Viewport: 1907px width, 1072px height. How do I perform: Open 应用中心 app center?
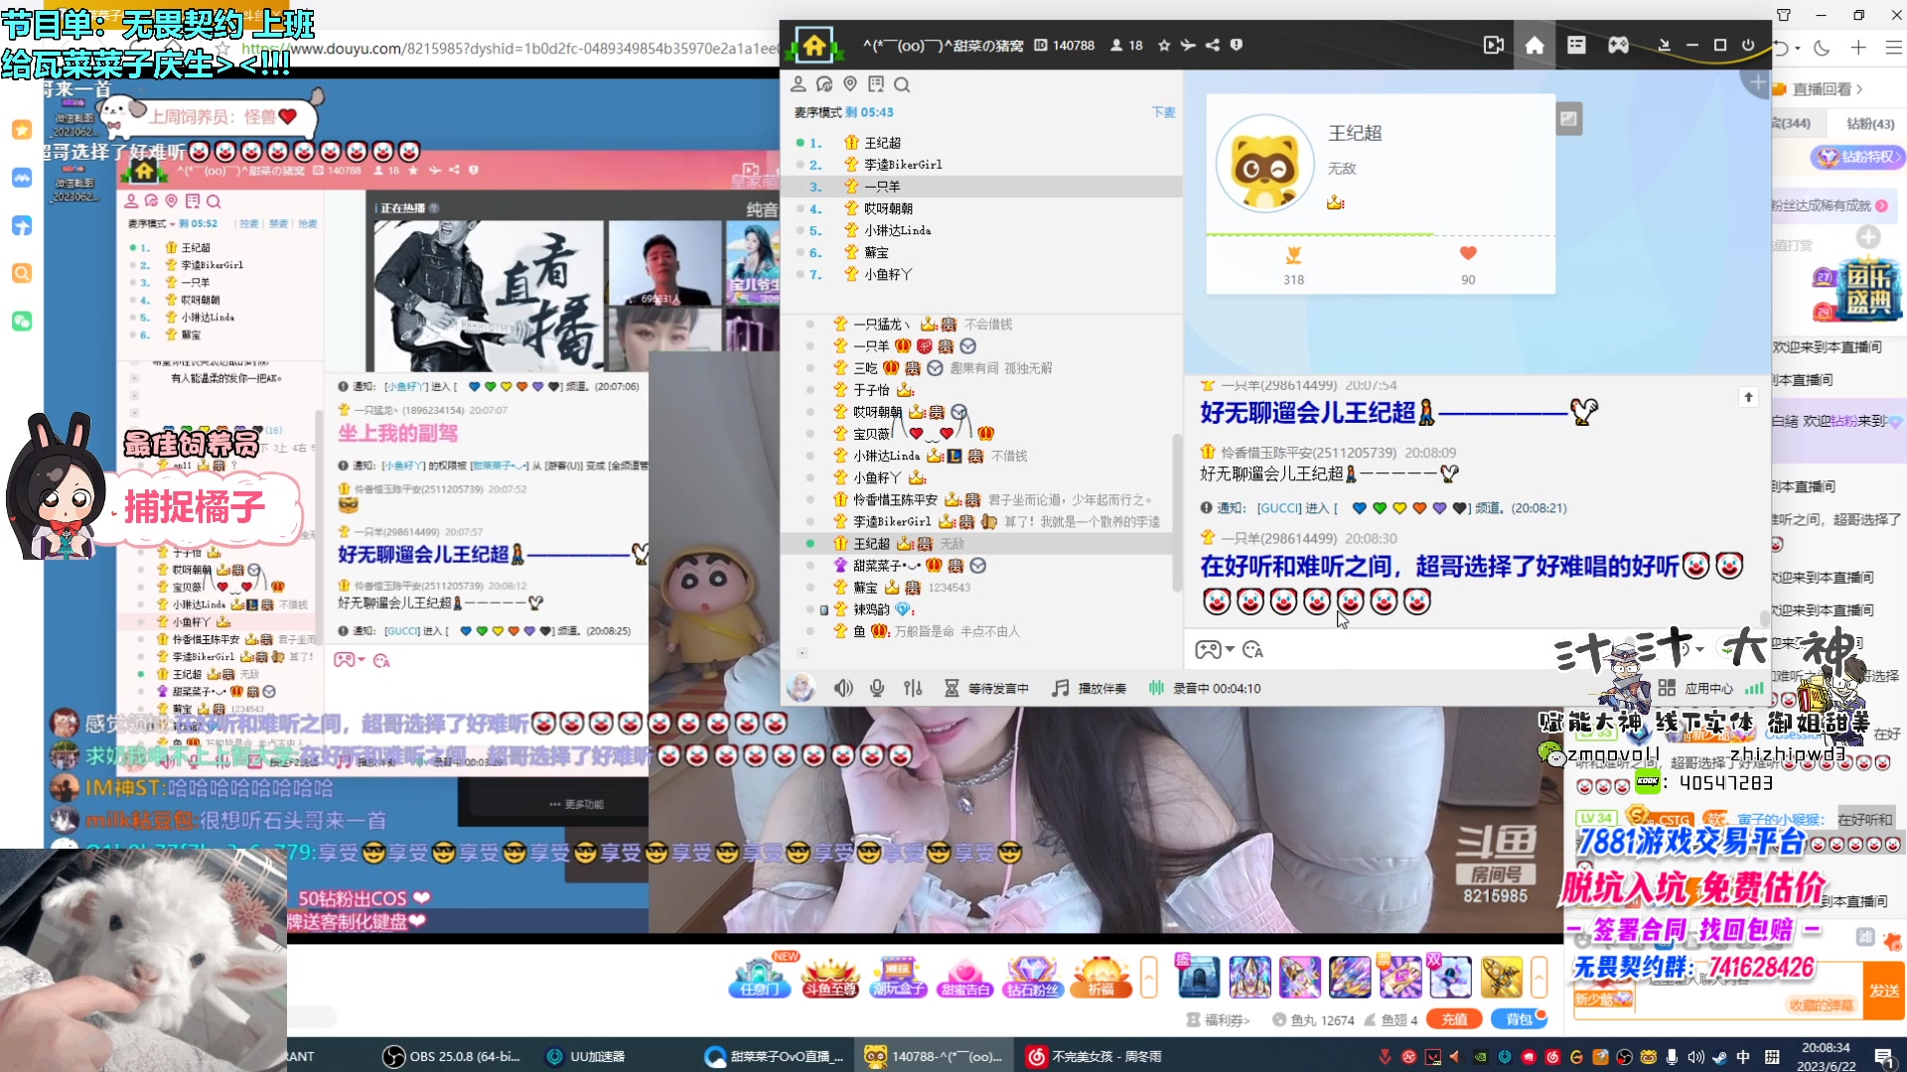click(1696, 689)
